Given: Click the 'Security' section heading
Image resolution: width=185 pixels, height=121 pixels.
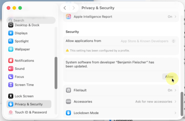Looking at the screenshot, I should 72,32.
